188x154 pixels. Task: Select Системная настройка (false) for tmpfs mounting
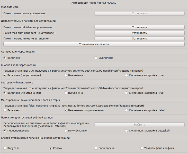coord(126,110)
